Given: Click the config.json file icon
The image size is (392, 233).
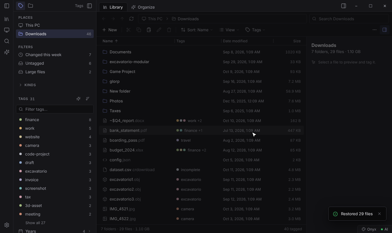Looking at the screenshot, I should pos(105,160).
